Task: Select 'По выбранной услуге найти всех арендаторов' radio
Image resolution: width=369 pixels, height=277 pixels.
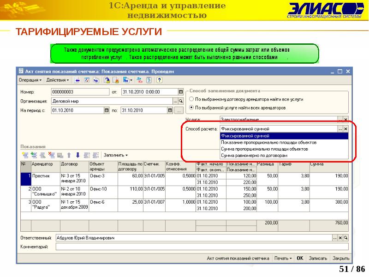Action: (191, 107)
